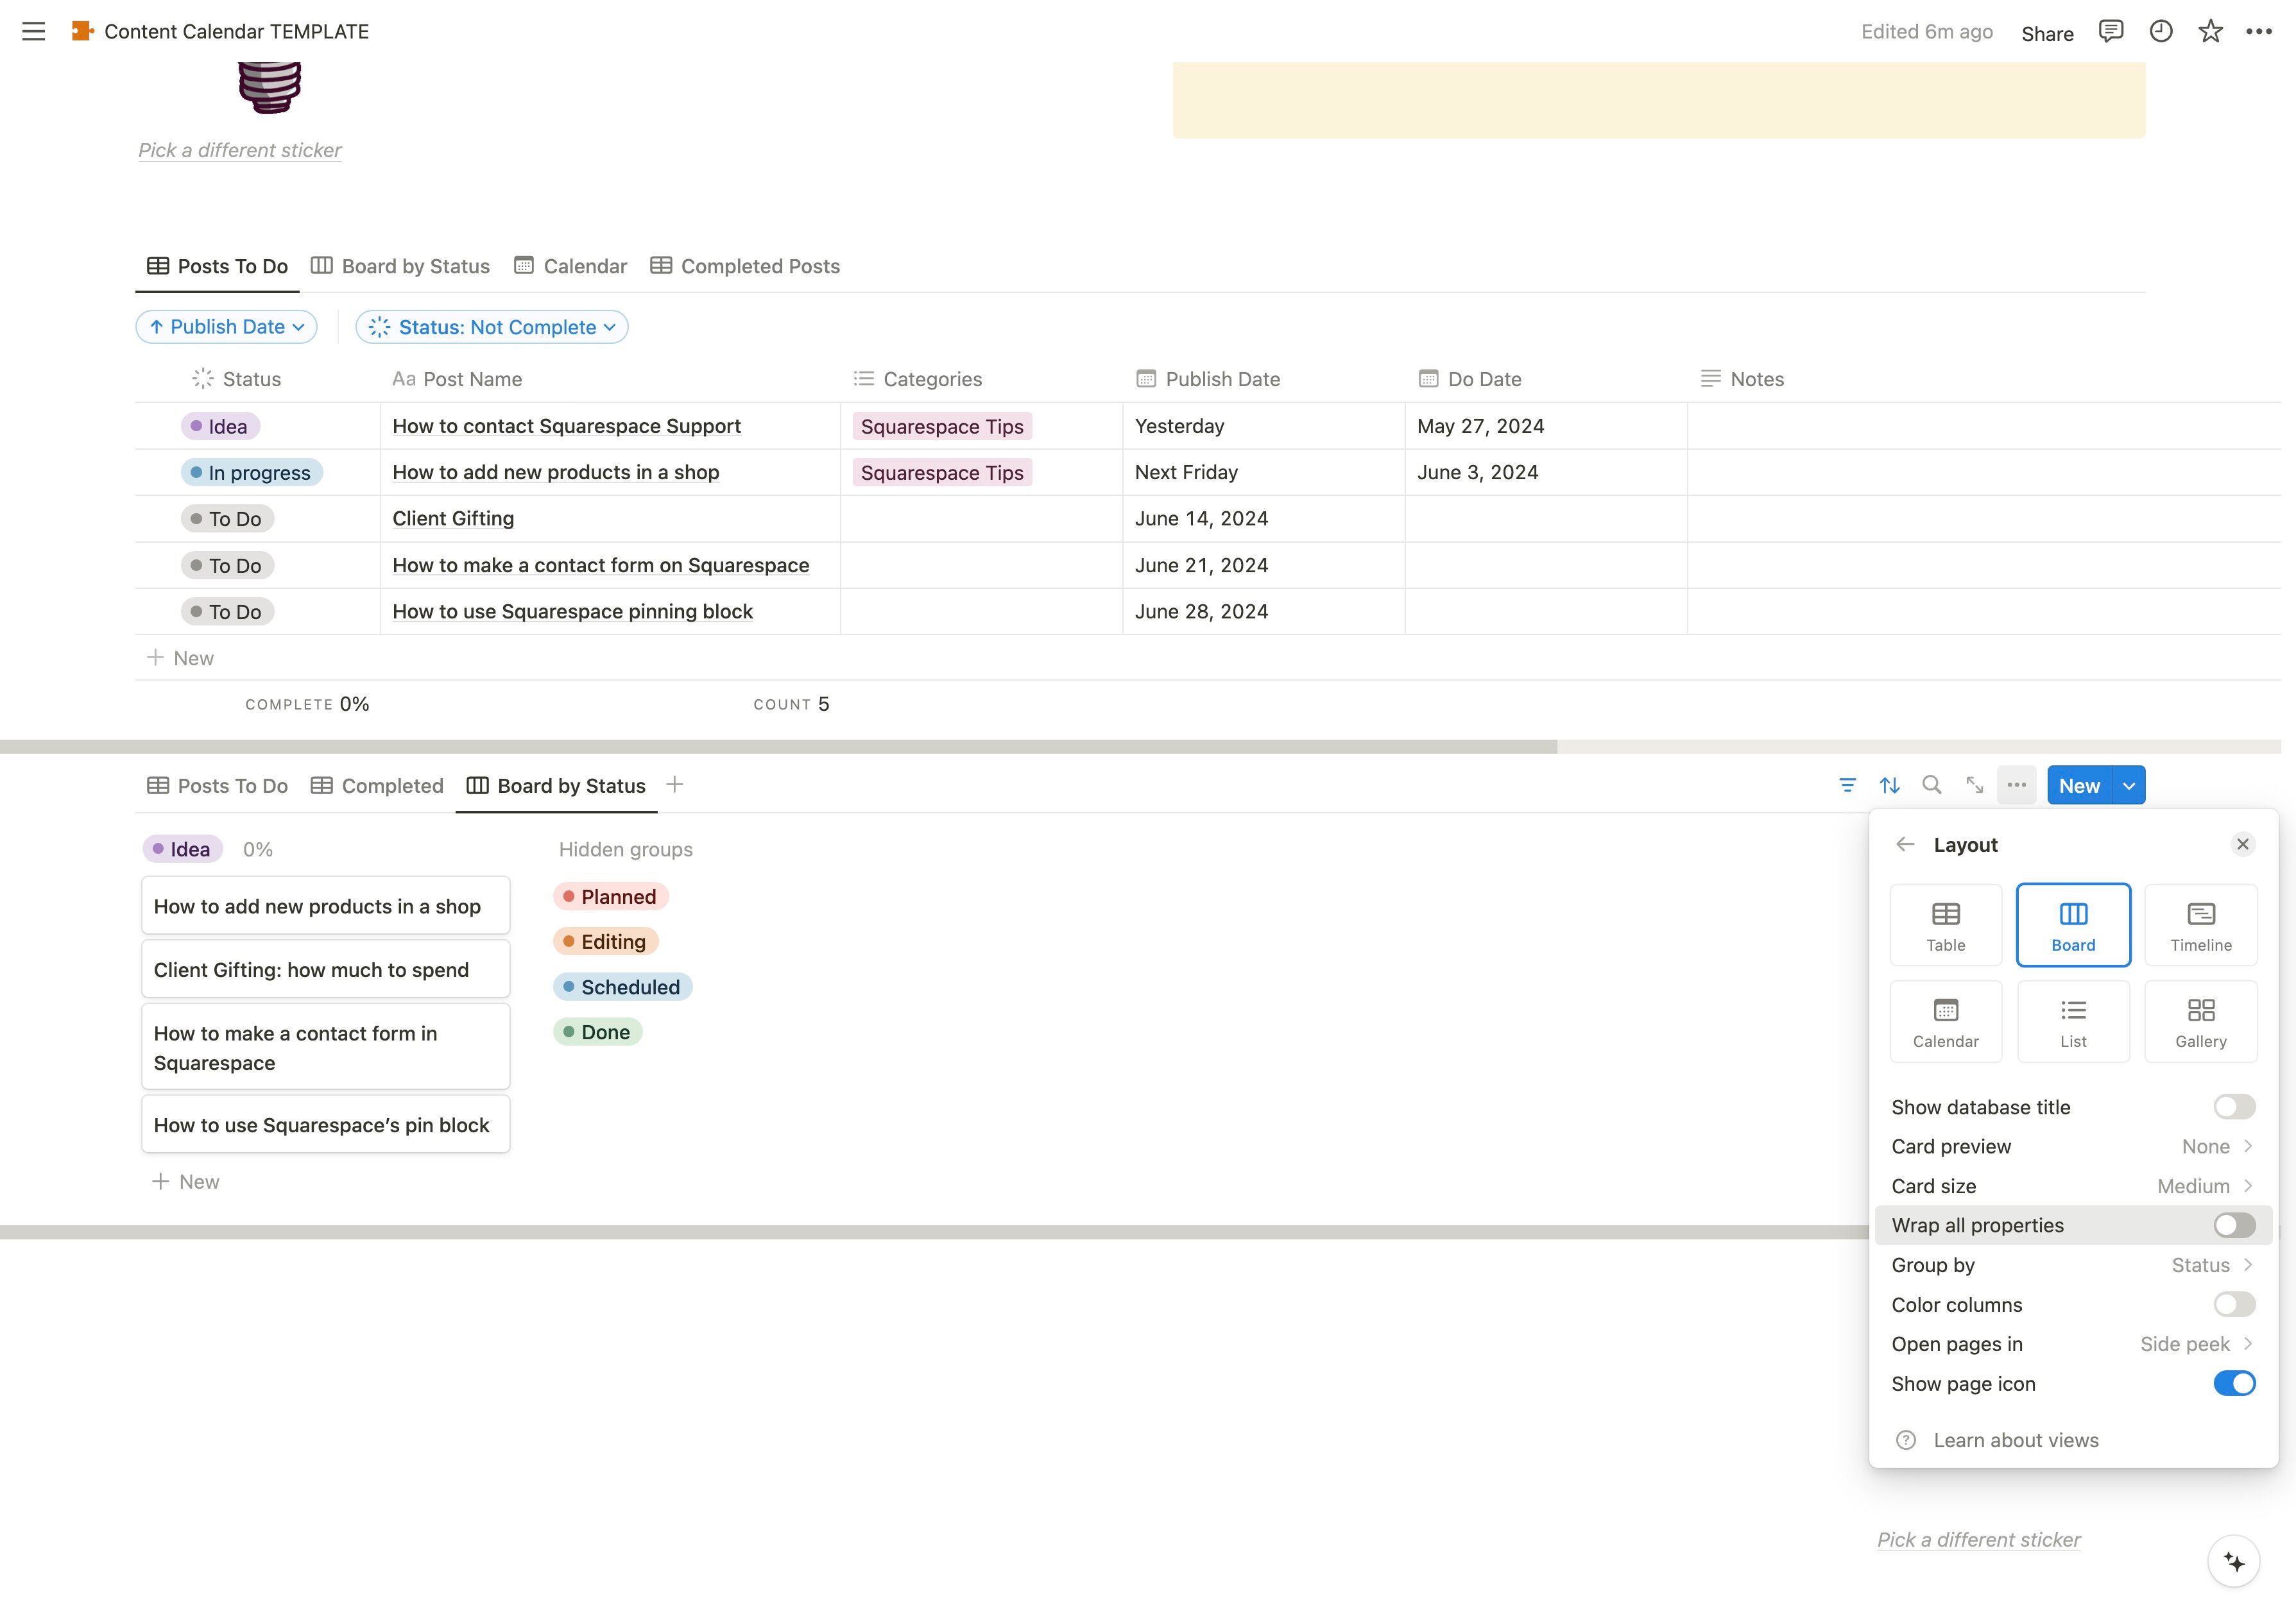The image size is (2296, 1623).
Task: Open page comments icon
Action: pos(2110,31)
